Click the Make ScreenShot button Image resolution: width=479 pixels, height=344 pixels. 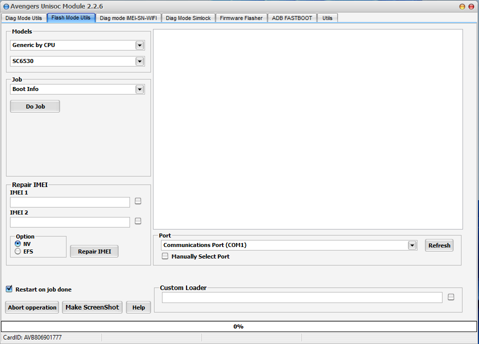tap(92, 307)
